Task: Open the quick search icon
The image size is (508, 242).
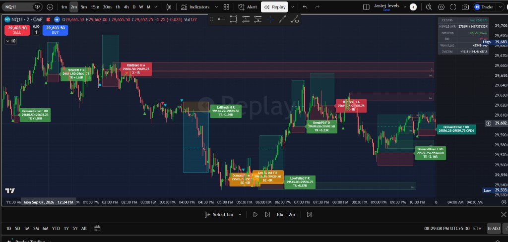Action: (429, 7)
